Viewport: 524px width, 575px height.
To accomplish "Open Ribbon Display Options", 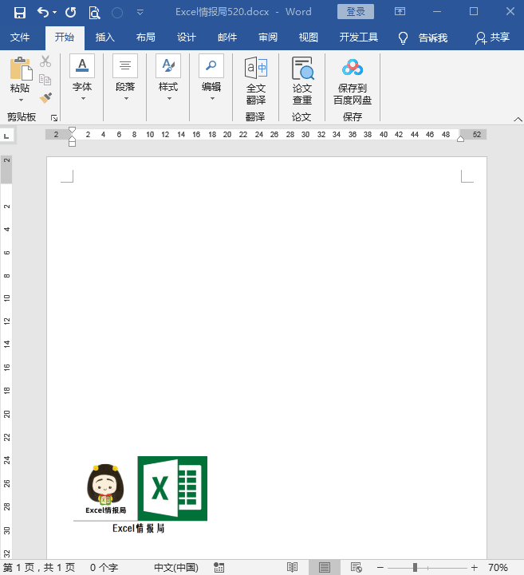I will (400, 12).
